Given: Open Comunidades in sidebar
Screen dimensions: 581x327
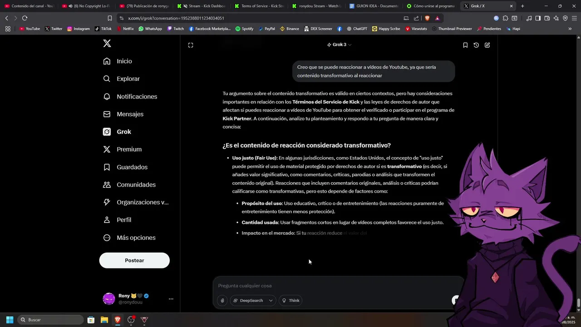Looking at the screenshot, I should click(129, 185).
